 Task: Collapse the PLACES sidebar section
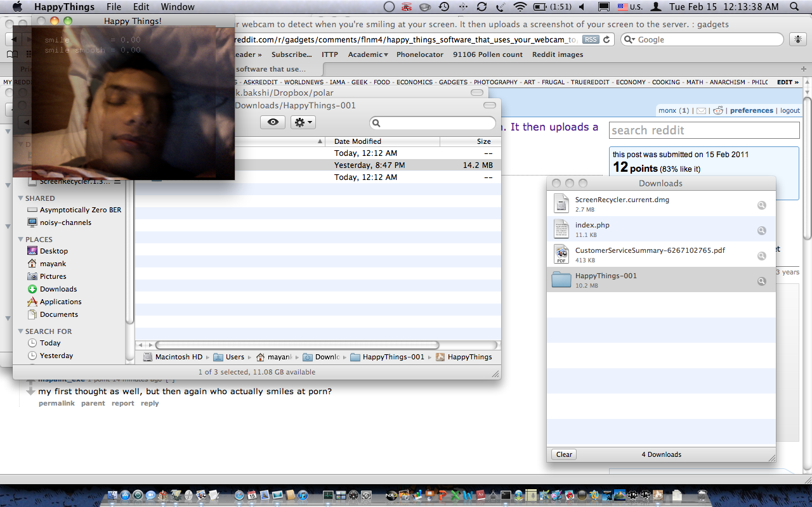click(x=20, y=240)
